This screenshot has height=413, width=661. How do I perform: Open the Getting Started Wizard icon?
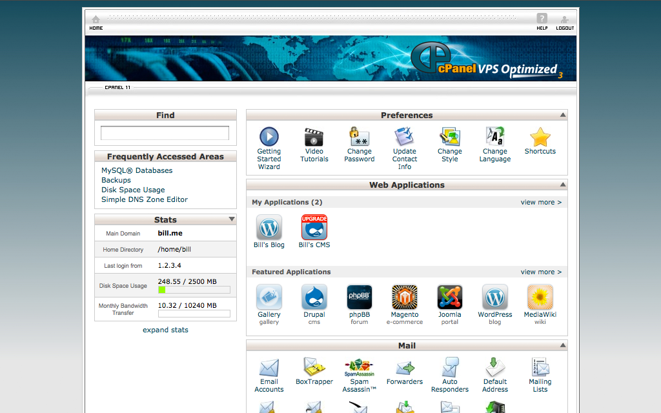tap(269, 137)
